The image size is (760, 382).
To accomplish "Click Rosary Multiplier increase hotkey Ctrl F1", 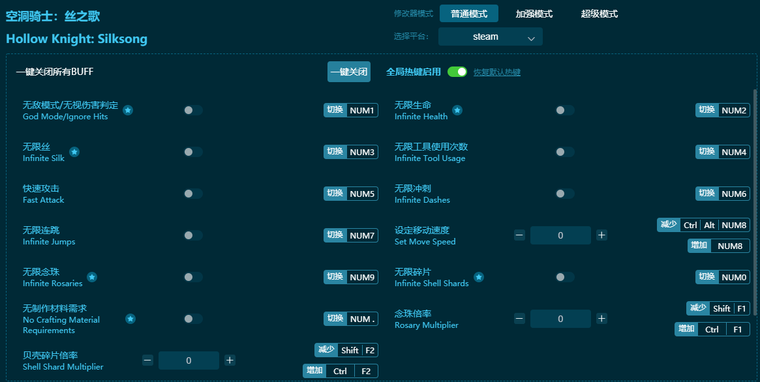I will tap(712, 329).
